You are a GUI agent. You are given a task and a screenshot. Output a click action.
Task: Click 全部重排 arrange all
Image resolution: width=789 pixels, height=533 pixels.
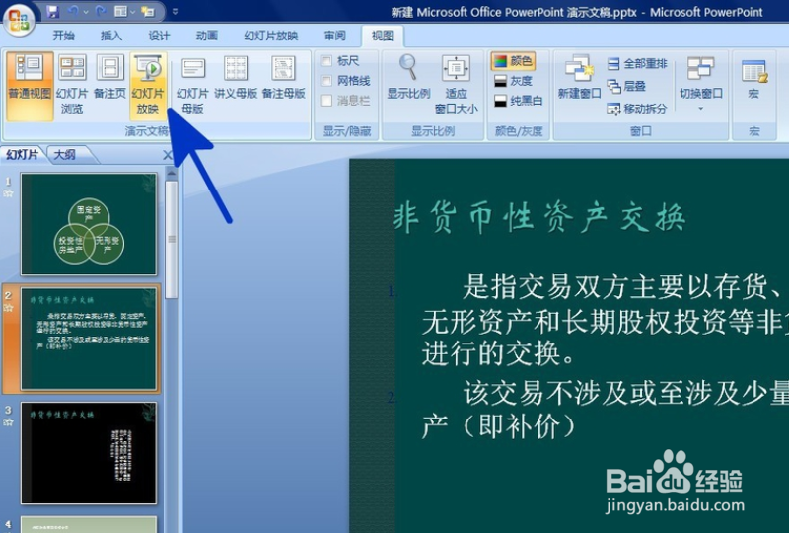point(637,63)
